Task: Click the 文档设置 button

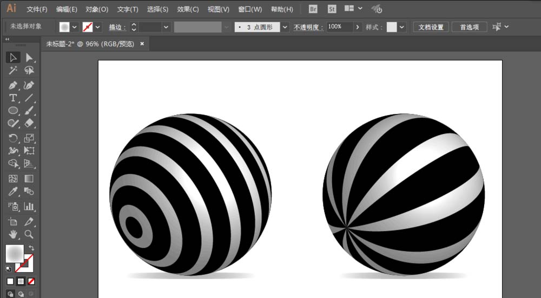Action: pyautogui.click(x=431, y=27)
